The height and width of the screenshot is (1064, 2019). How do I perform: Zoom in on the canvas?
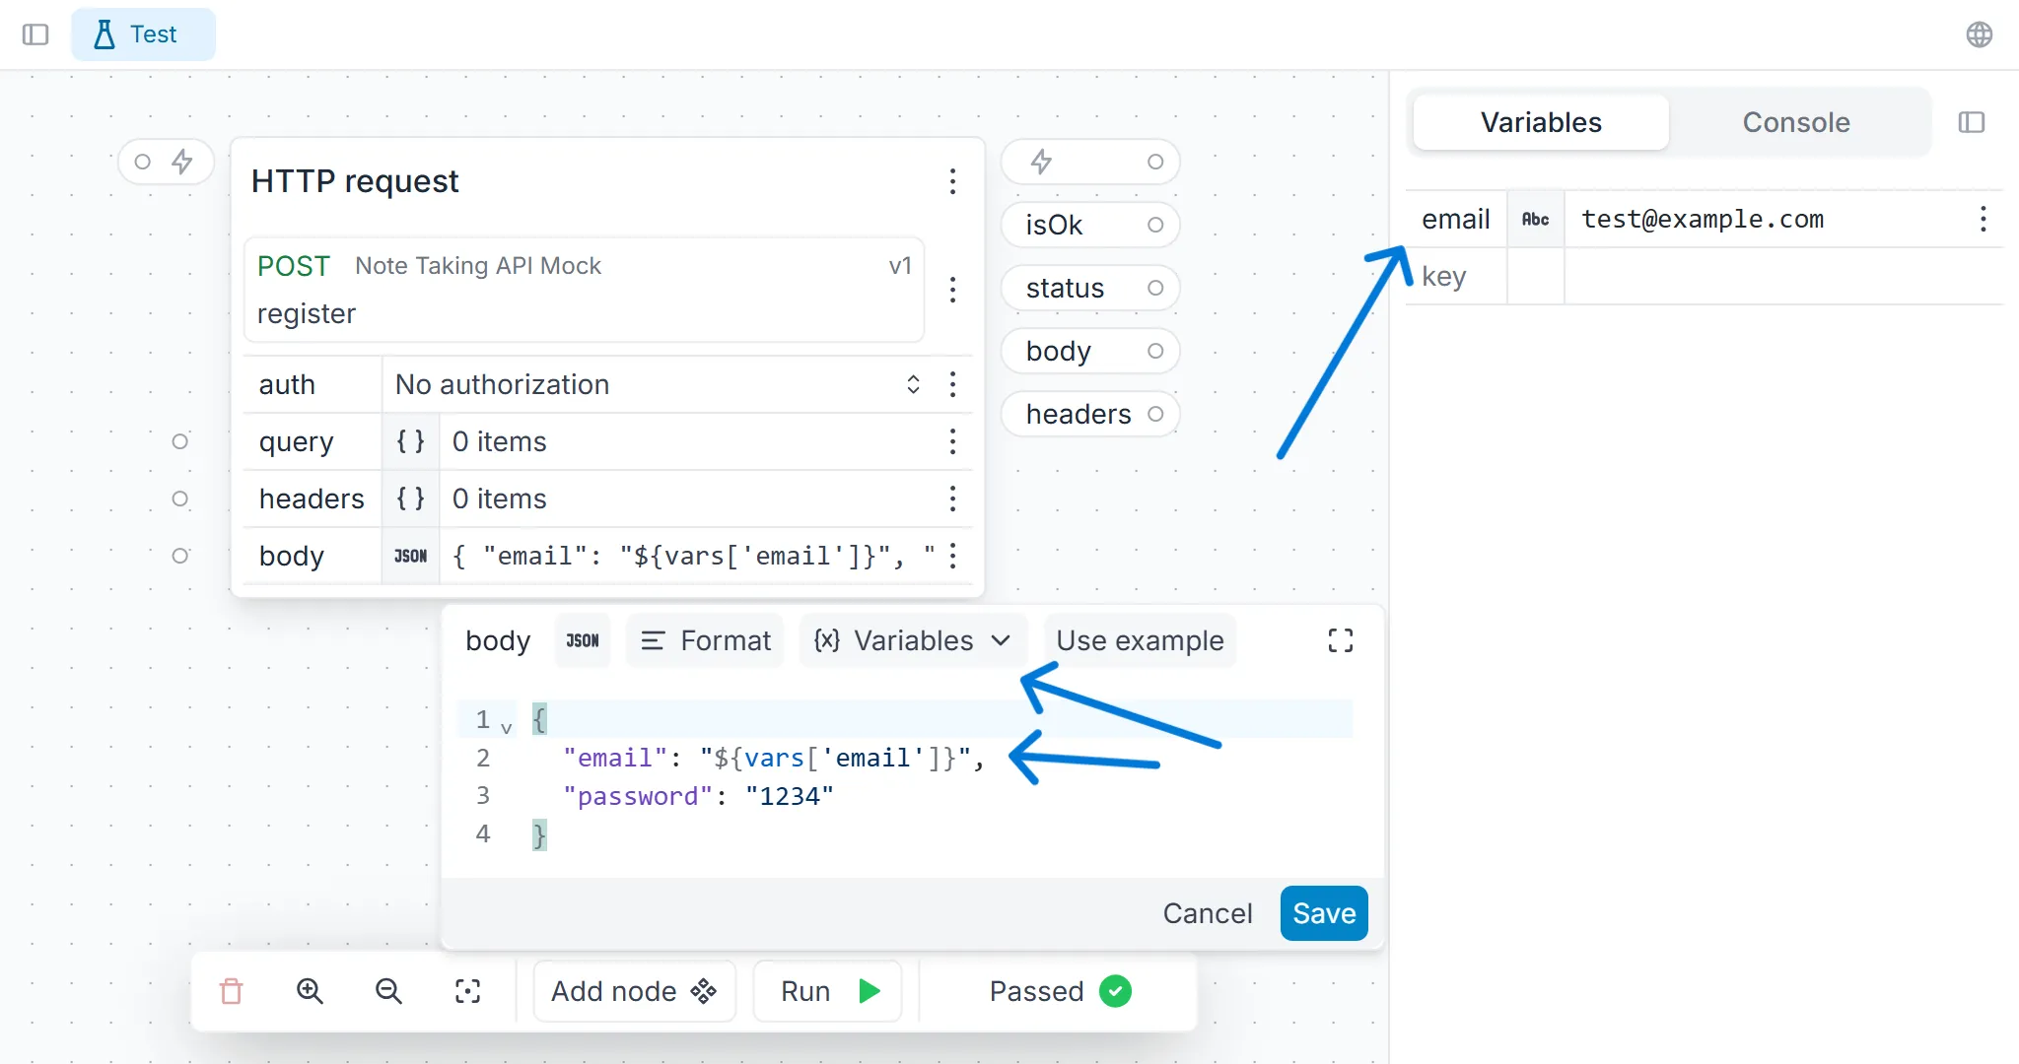click(x=310, y=991)
